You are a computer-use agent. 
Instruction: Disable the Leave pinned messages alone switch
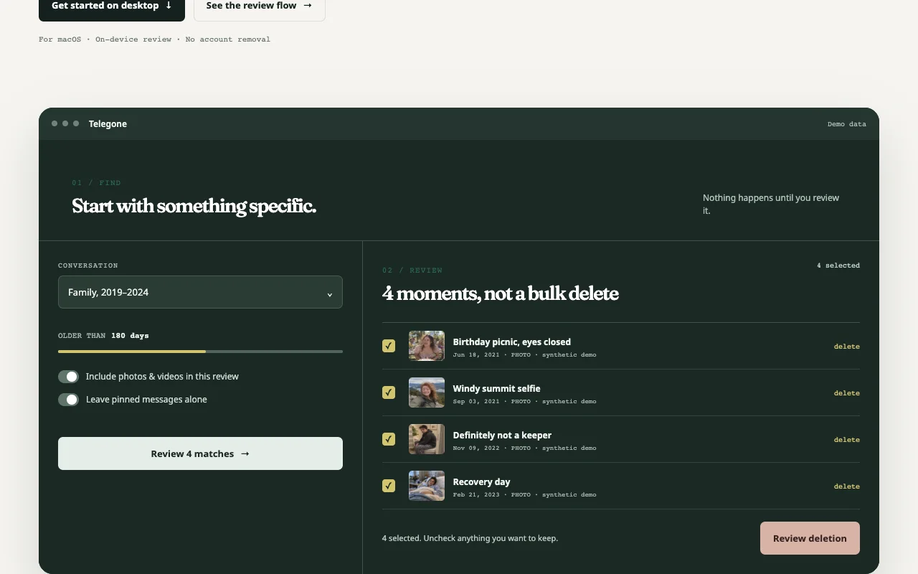(x=68, y=400)
